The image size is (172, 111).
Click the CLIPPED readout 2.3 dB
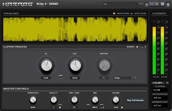click(x=160, y=90)
